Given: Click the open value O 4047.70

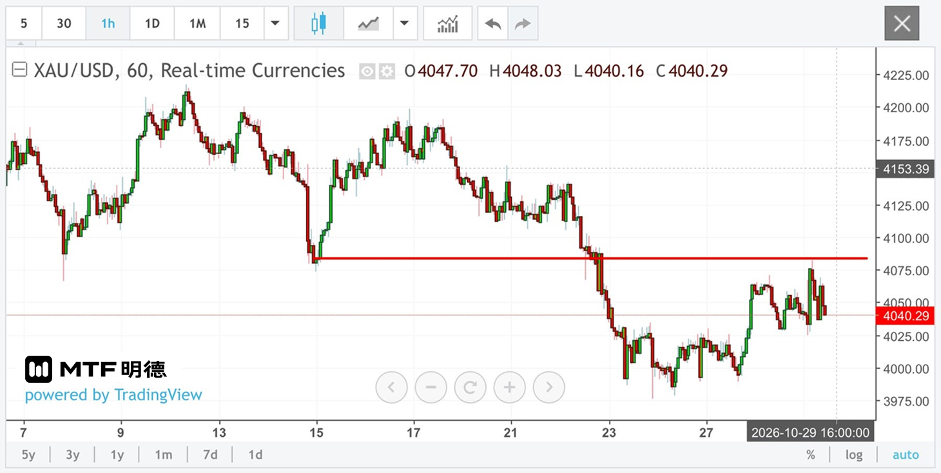Looking at the screenshot, I should (441, 71).
